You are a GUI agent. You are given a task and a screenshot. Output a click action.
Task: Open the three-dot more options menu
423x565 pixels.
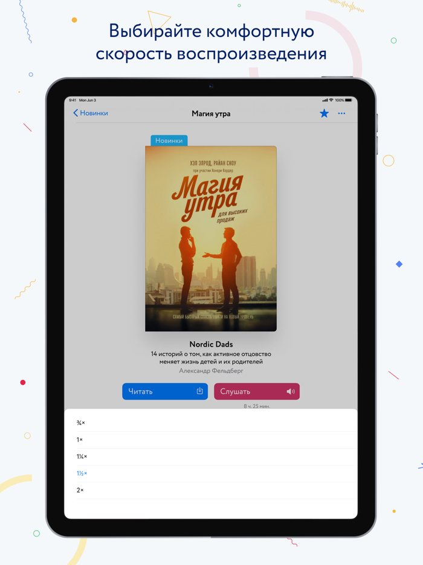coord(341,114)
